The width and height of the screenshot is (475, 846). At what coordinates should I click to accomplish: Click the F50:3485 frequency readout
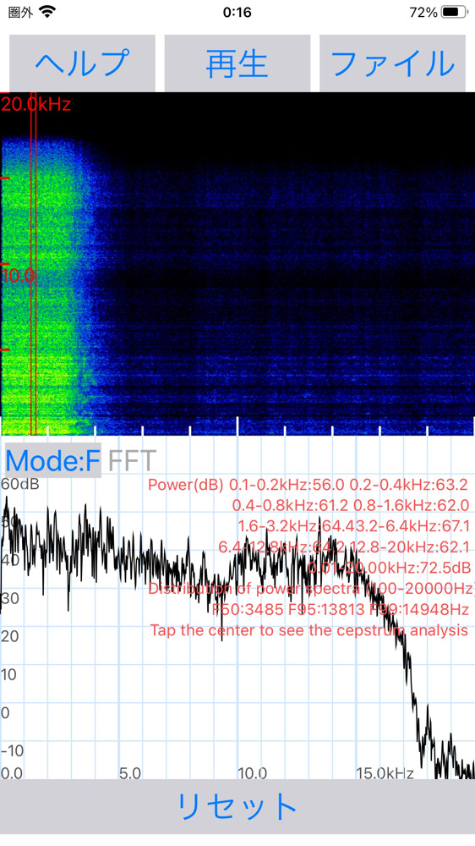[248, 610]
